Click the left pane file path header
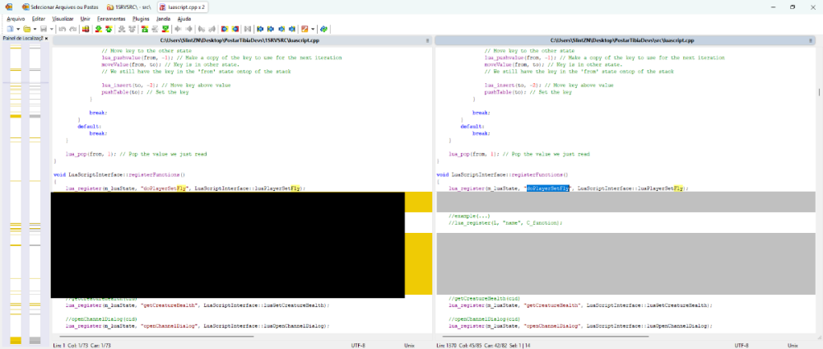The width and height of the screenshot is (823, 349). point(239,40)
